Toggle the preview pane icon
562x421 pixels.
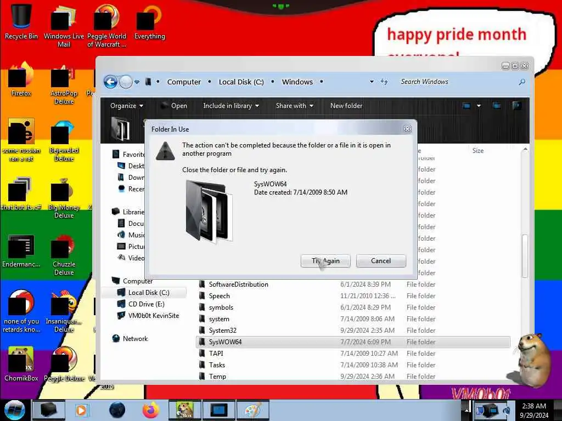[497, 106]
